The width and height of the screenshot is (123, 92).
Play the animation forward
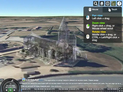point(15,90)
